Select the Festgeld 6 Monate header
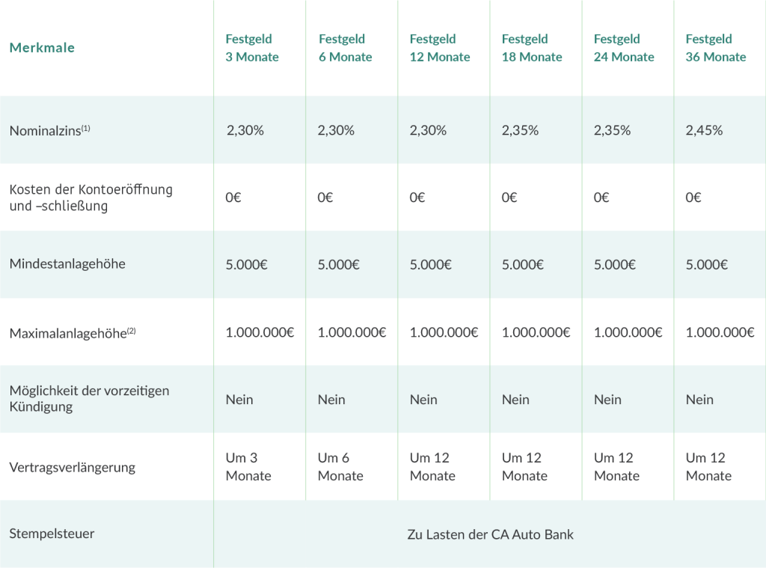Viewport: 766px width, 568px height. [x=345, y=48]
